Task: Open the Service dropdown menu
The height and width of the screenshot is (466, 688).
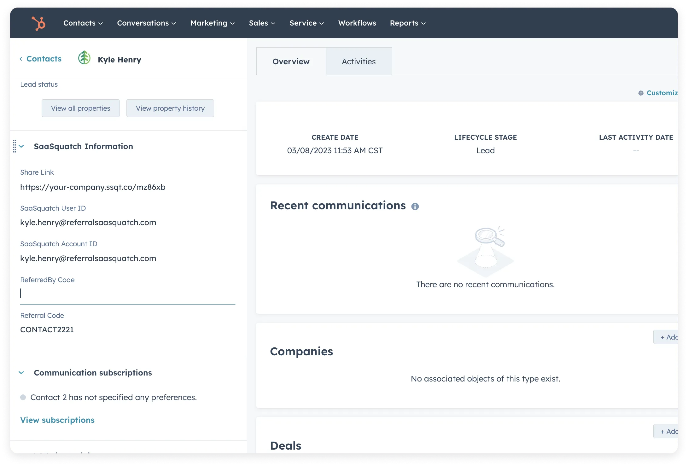Action: tap(306, 23)
